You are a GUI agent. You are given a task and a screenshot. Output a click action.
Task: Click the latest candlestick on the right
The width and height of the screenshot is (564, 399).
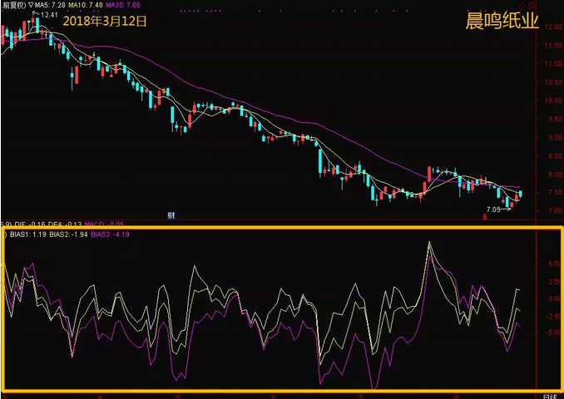[522, 194]
